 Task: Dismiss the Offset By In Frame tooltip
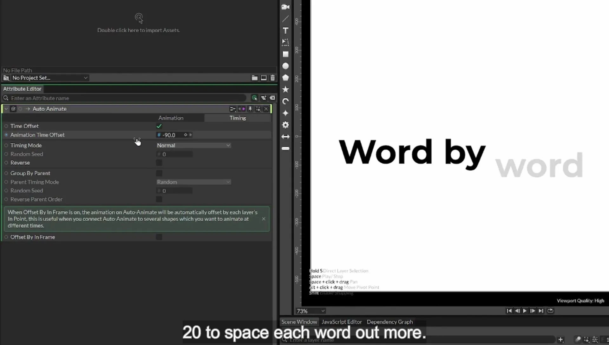[264, 219]
